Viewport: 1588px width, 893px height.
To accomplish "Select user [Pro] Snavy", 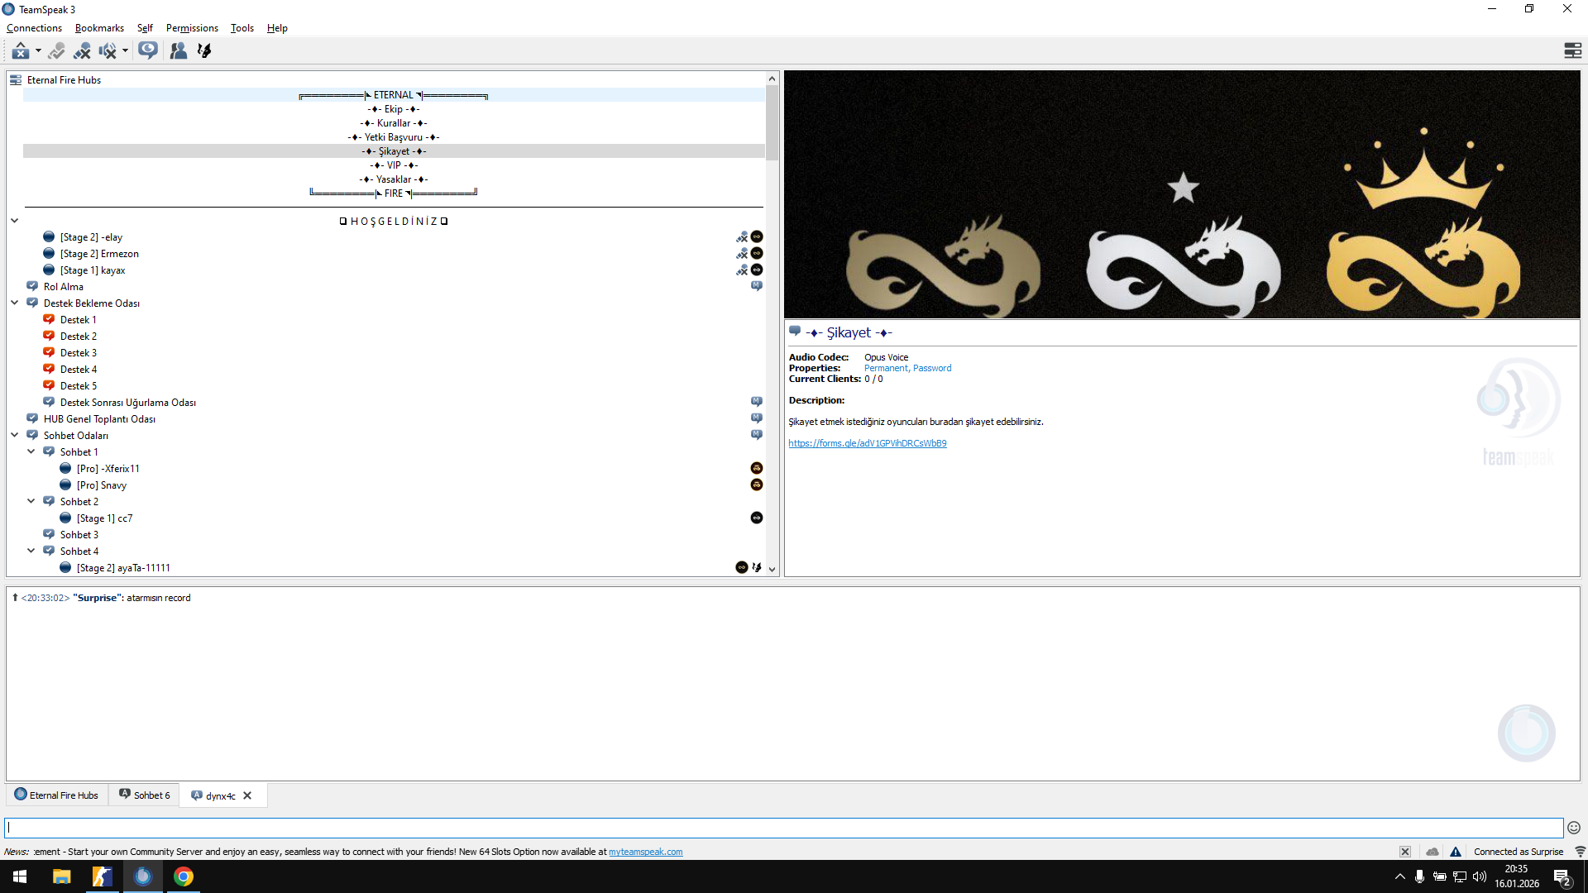I will tap(102, 485).
